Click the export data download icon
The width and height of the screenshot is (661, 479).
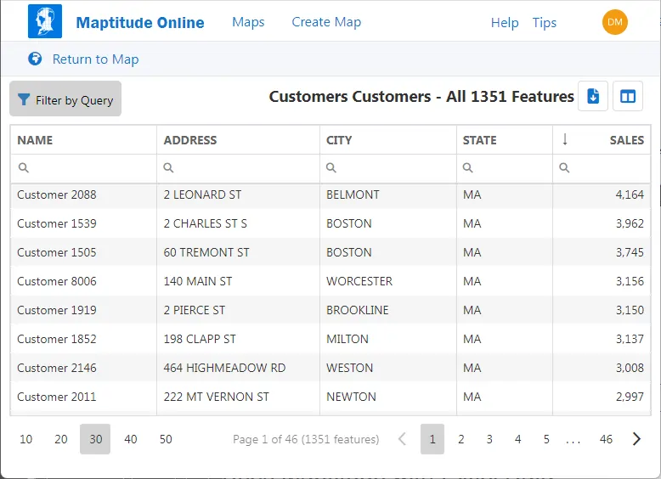(x=593, y=97)
